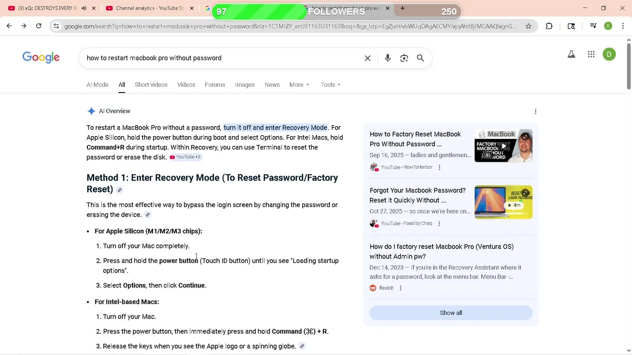The width and height of the screenshot is (632, 355).
Task: Submit the query with the magnifier icon
Action: click(x=420, y=58)
